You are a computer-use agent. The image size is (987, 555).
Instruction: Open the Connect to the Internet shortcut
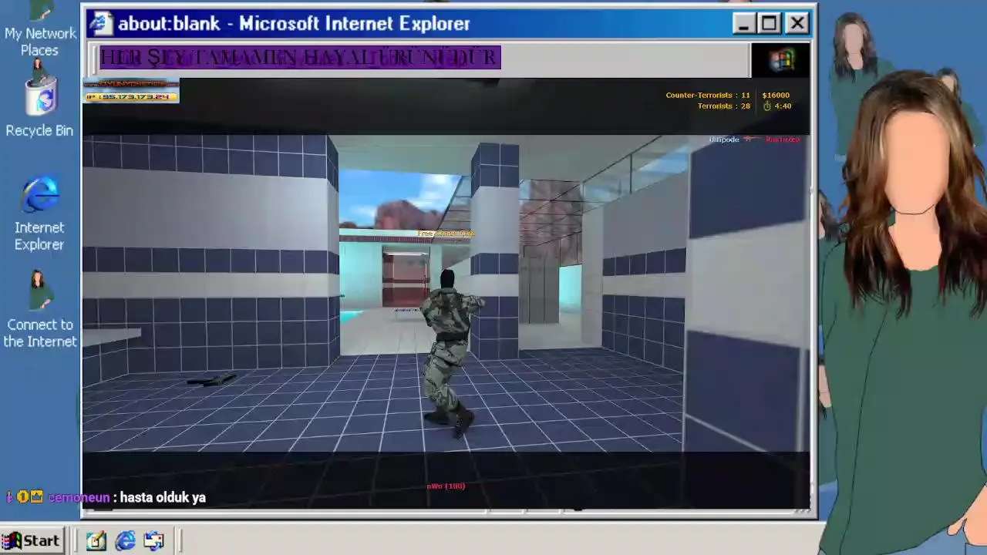click(x=39, y=308)
